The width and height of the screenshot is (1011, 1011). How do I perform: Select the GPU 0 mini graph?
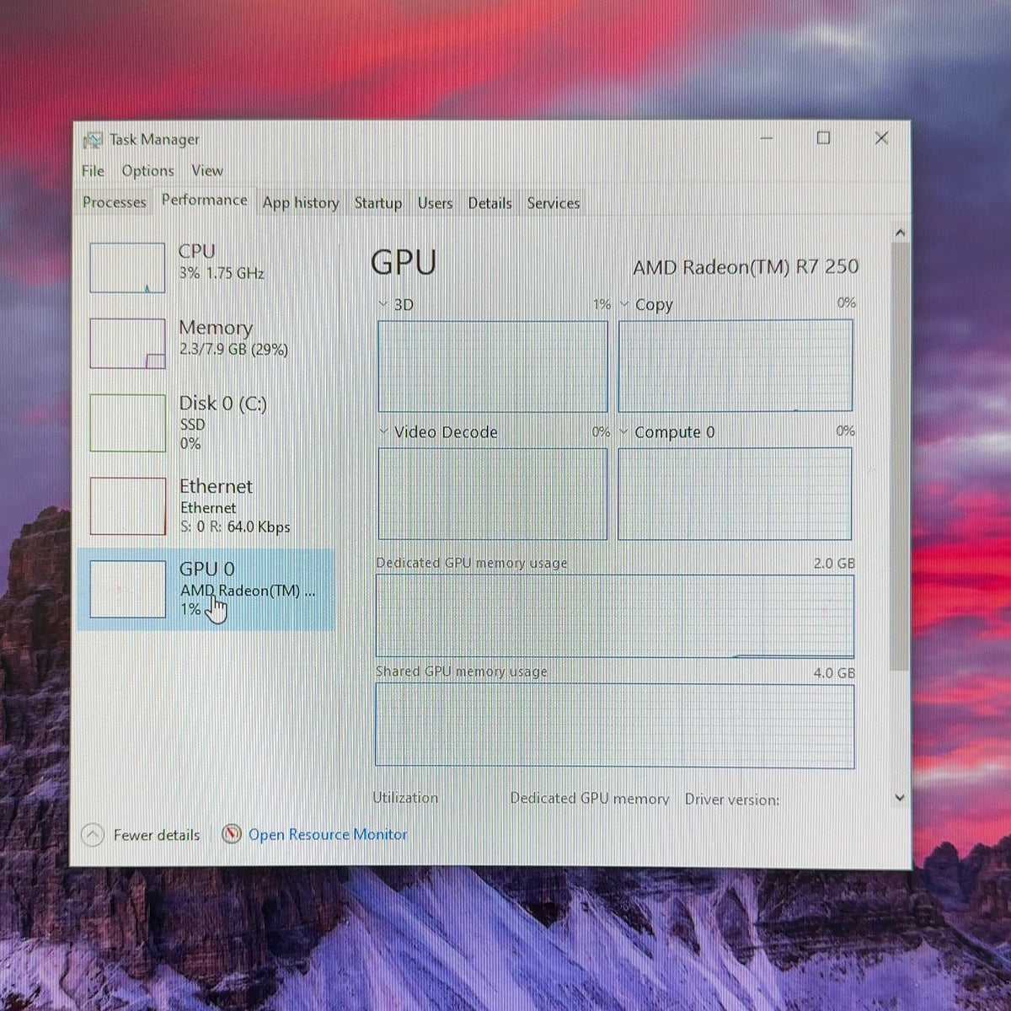click(x=127, y=589)
